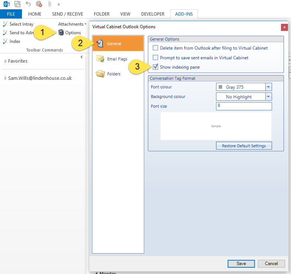This screenshot has width=291, height=274.
Task: Open the Customize Quick Access Toolbar arrow
Action: [59, 4]
